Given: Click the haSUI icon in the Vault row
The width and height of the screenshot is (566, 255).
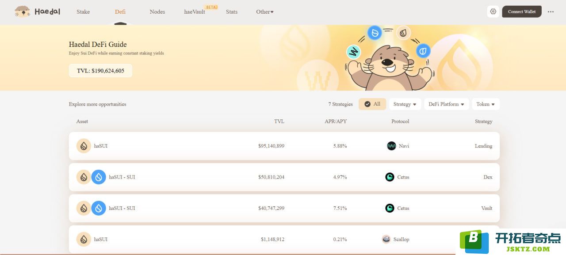Looking at the screenshot, I should (x=84, y=208).
